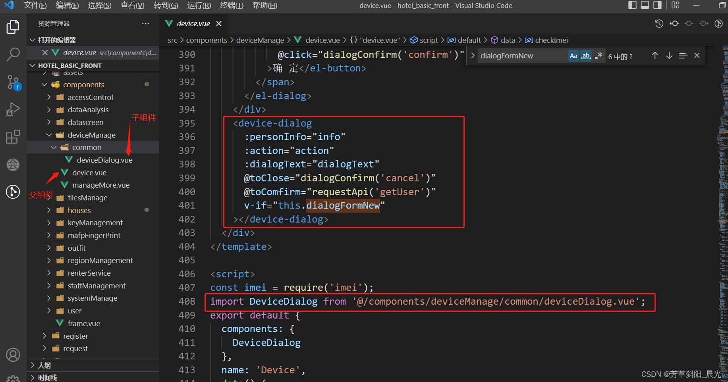
Task: Open manageMore.vue in file tree
Action: pos(101,185)
